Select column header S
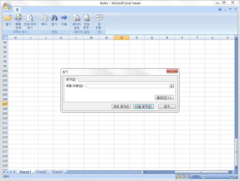 click(x=182, y=38)
